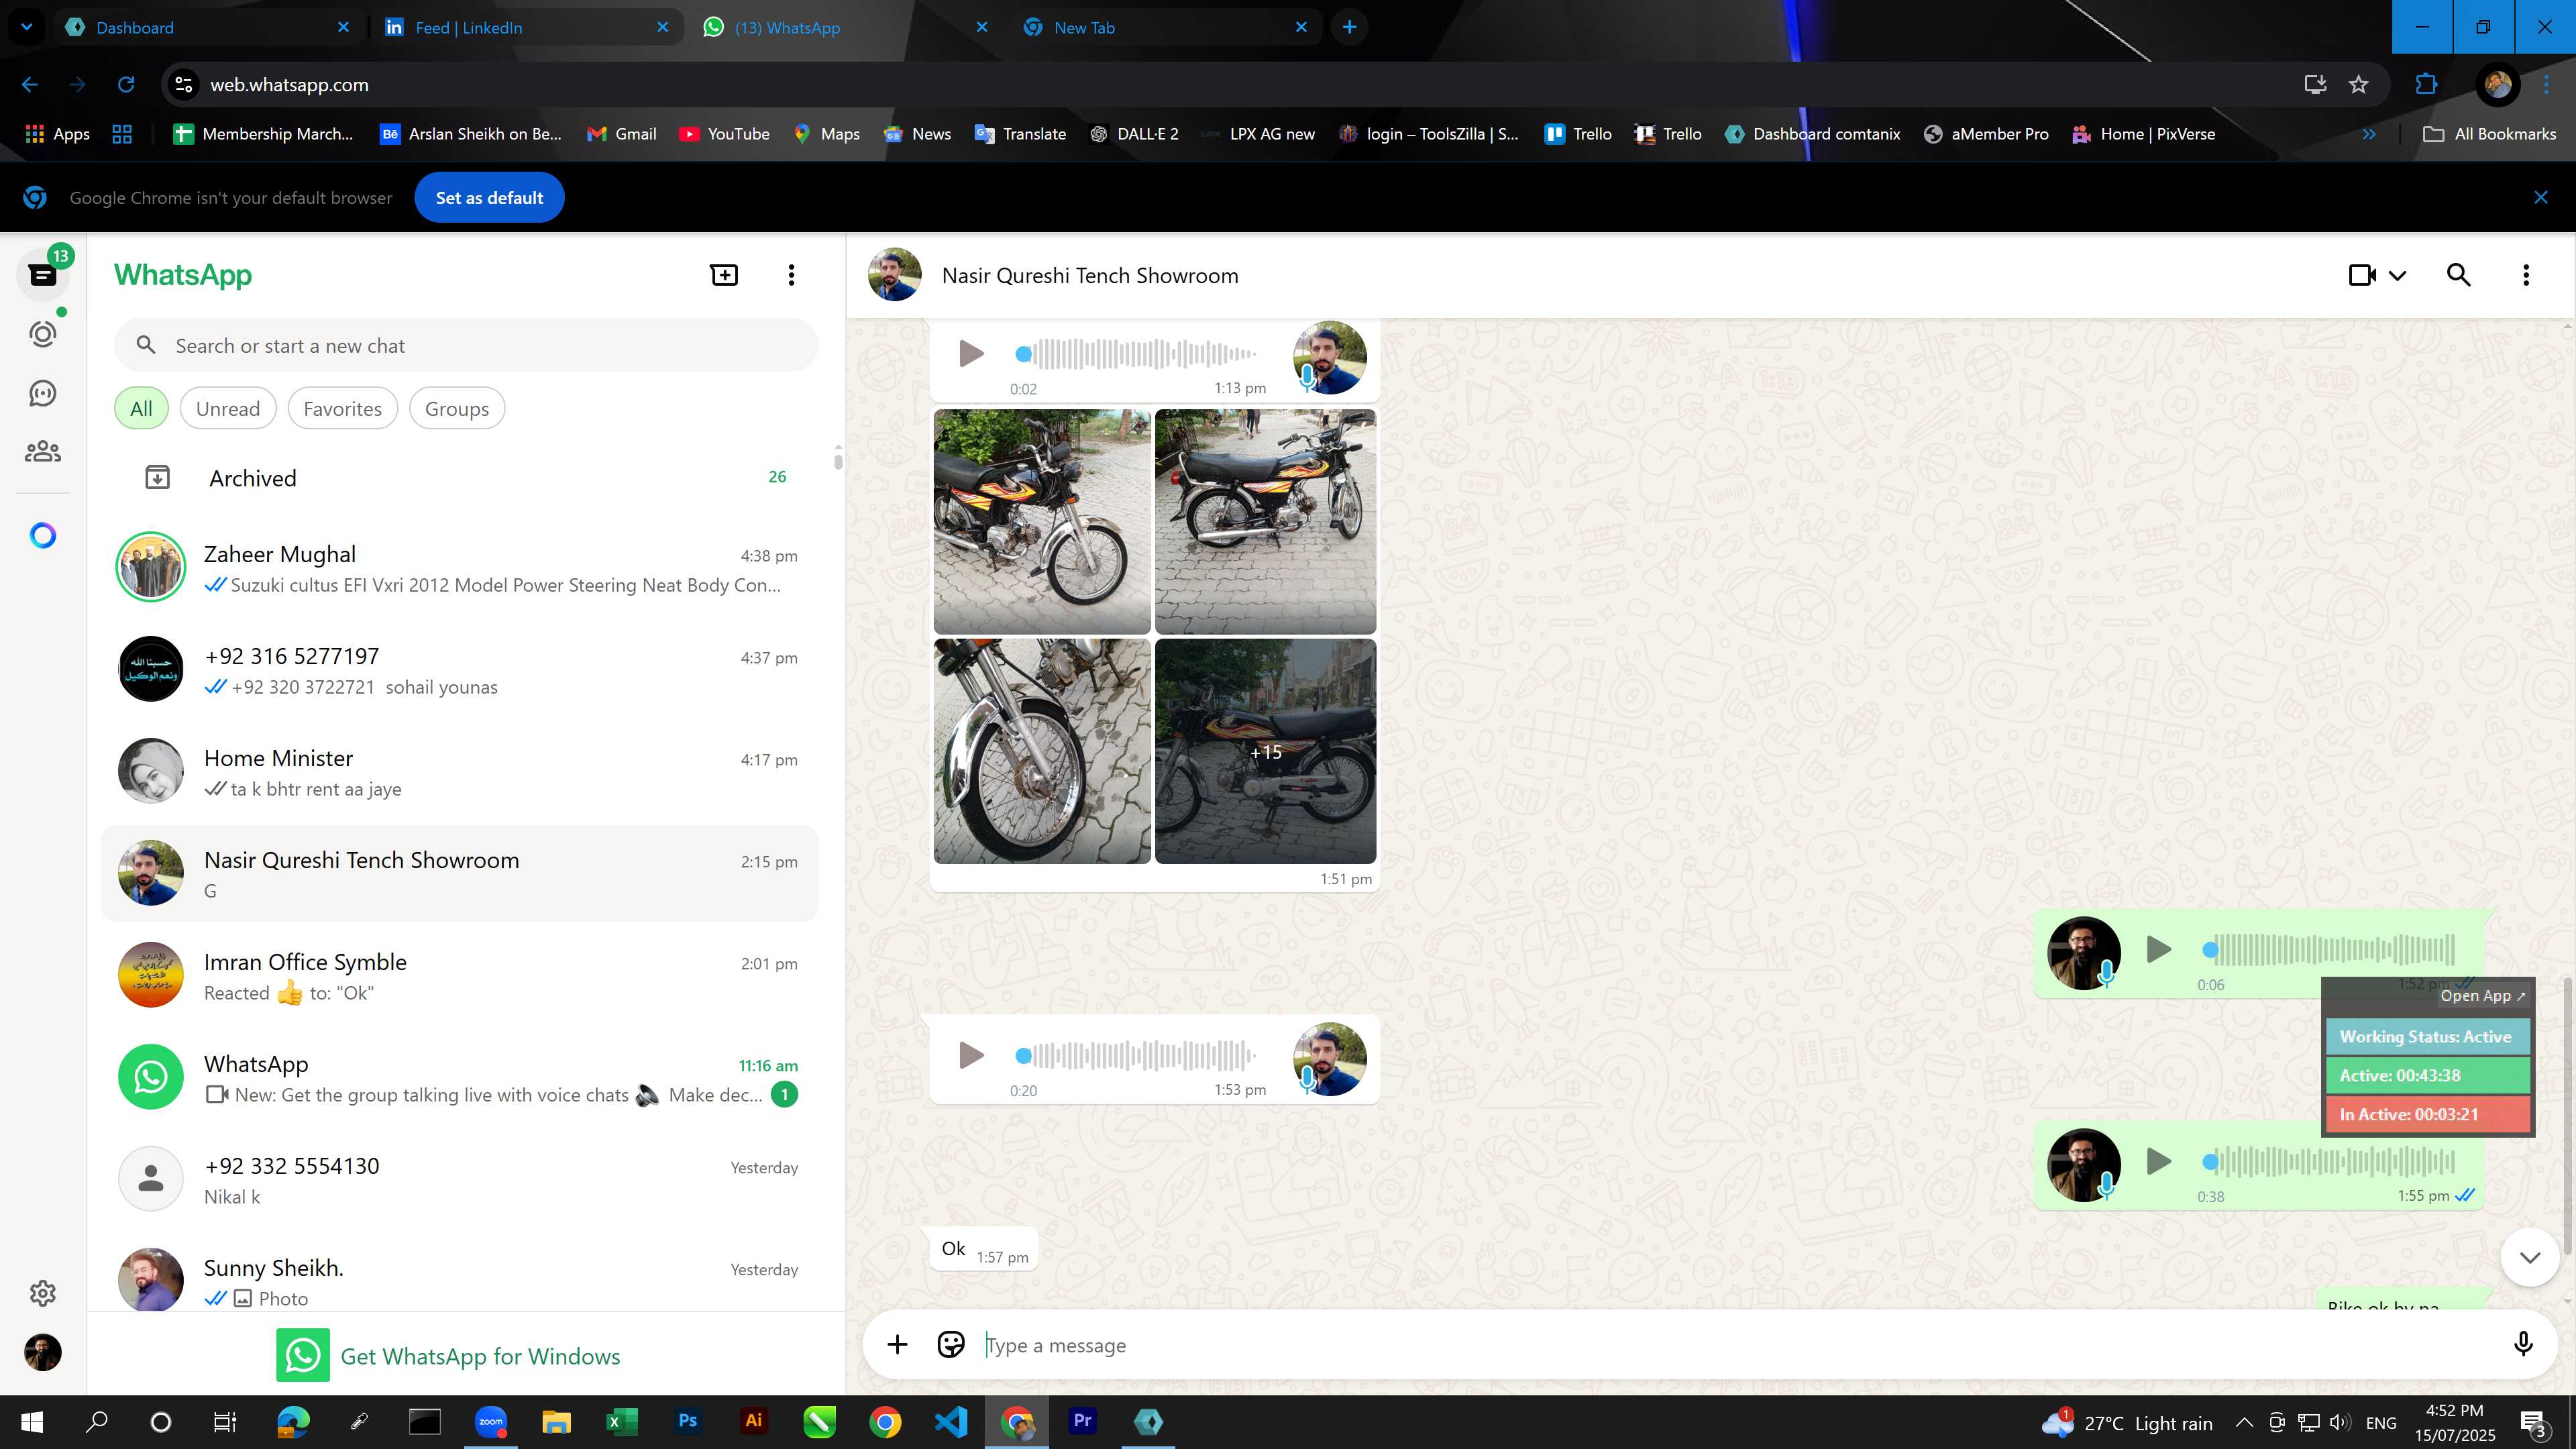Play the 0:02 voice message
This screenshot has width=2576, height=1449.
pos(970,354)
